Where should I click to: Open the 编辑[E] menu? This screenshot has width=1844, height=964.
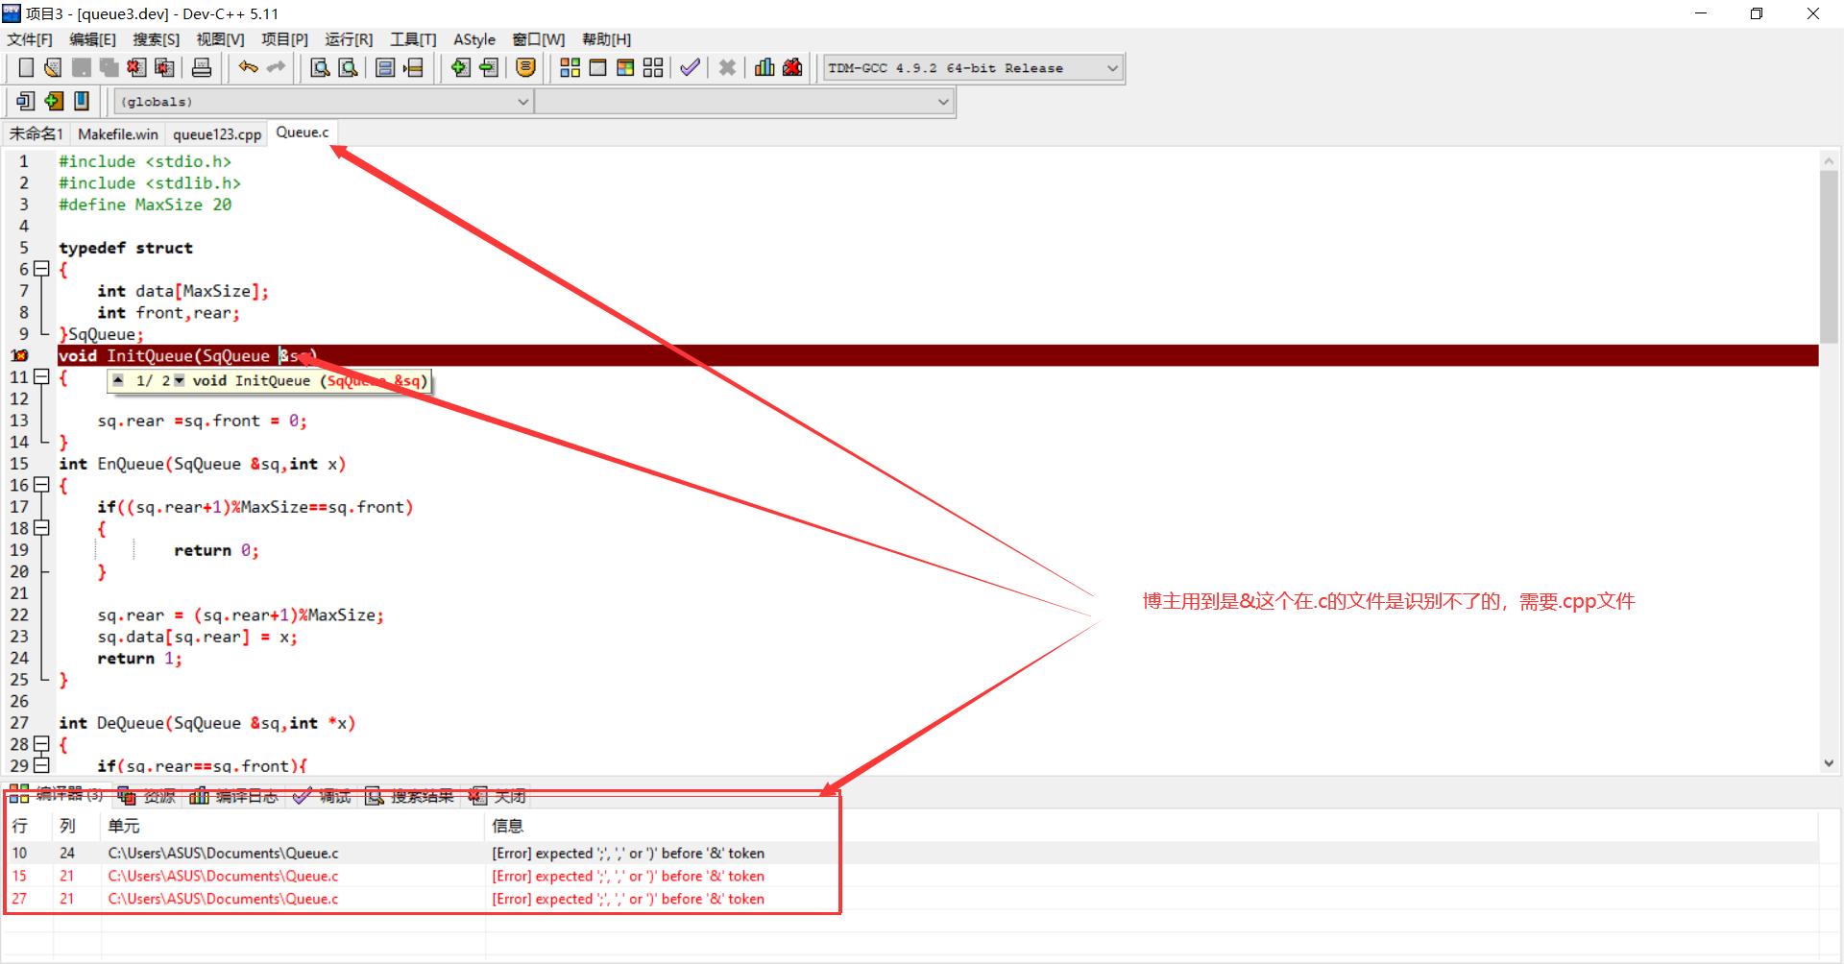(92, 39)
